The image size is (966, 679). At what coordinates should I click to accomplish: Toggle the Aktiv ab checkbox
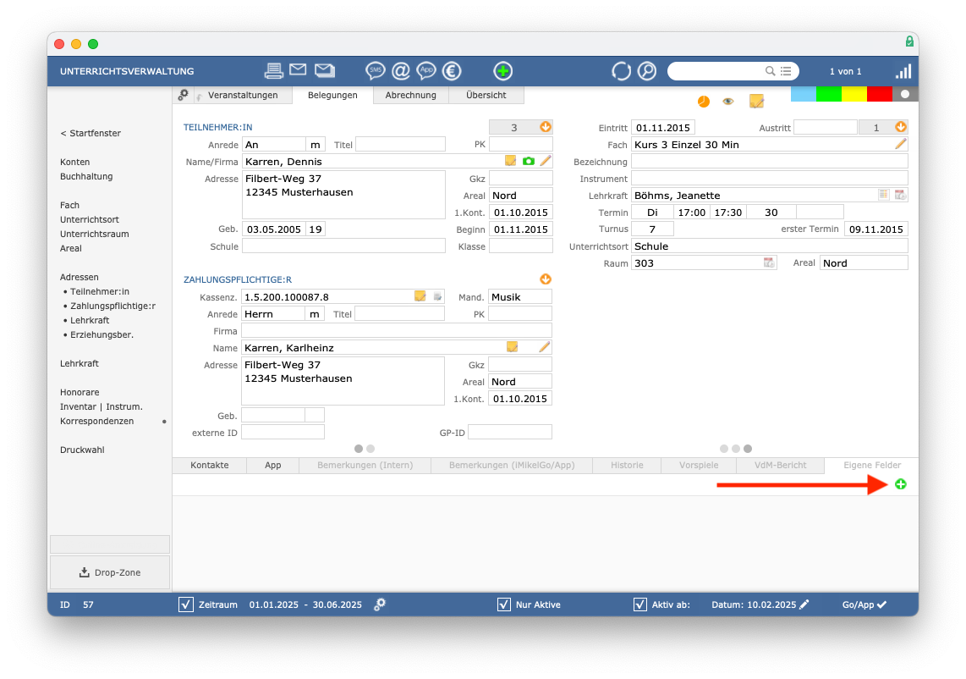[x=640, y=604]
